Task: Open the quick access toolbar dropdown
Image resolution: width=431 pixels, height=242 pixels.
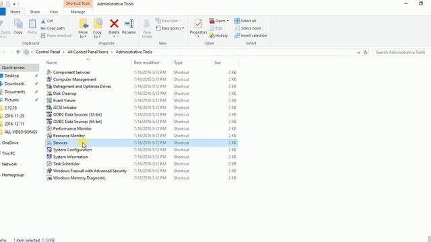Action: 14,4
